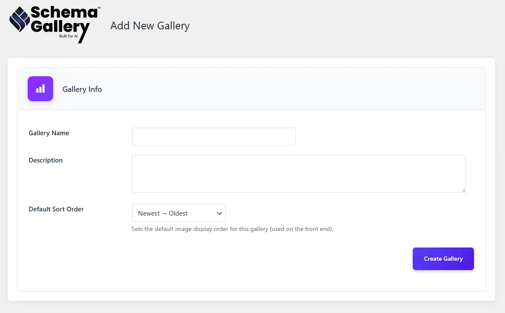
Task: Click the 'Built for AI' badge
Action: (68, 37)
